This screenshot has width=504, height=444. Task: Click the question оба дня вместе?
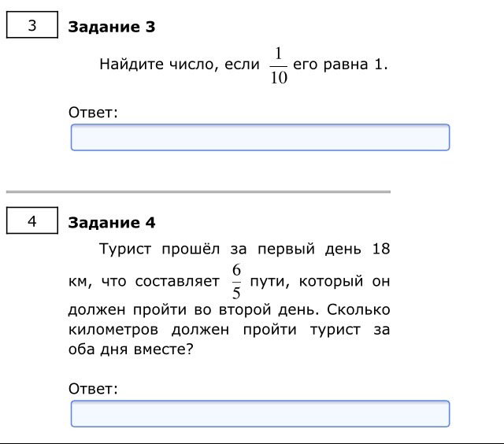click(x=131, y=350)
